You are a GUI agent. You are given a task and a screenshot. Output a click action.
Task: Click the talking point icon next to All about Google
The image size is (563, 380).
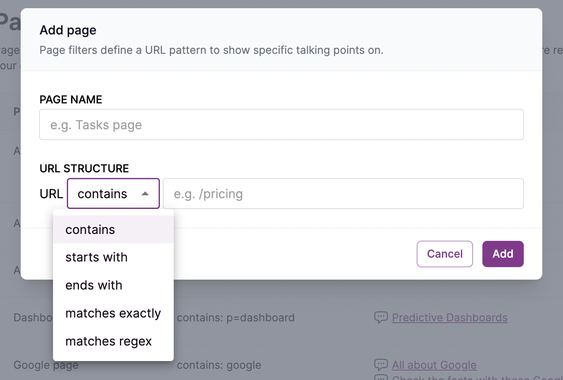(x=381, y=364)
